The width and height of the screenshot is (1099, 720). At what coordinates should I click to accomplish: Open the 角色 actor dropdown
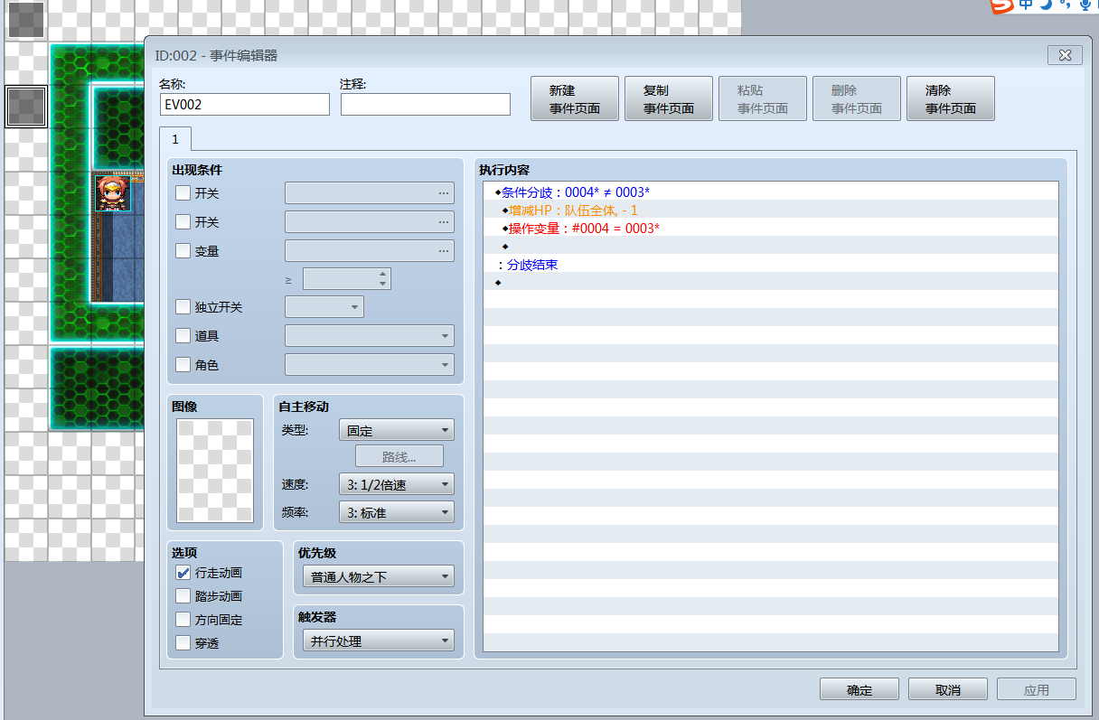tap(369, 364)
